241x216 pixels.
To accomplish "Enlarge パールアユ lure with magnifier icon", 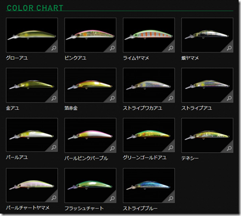I will 54,147.
